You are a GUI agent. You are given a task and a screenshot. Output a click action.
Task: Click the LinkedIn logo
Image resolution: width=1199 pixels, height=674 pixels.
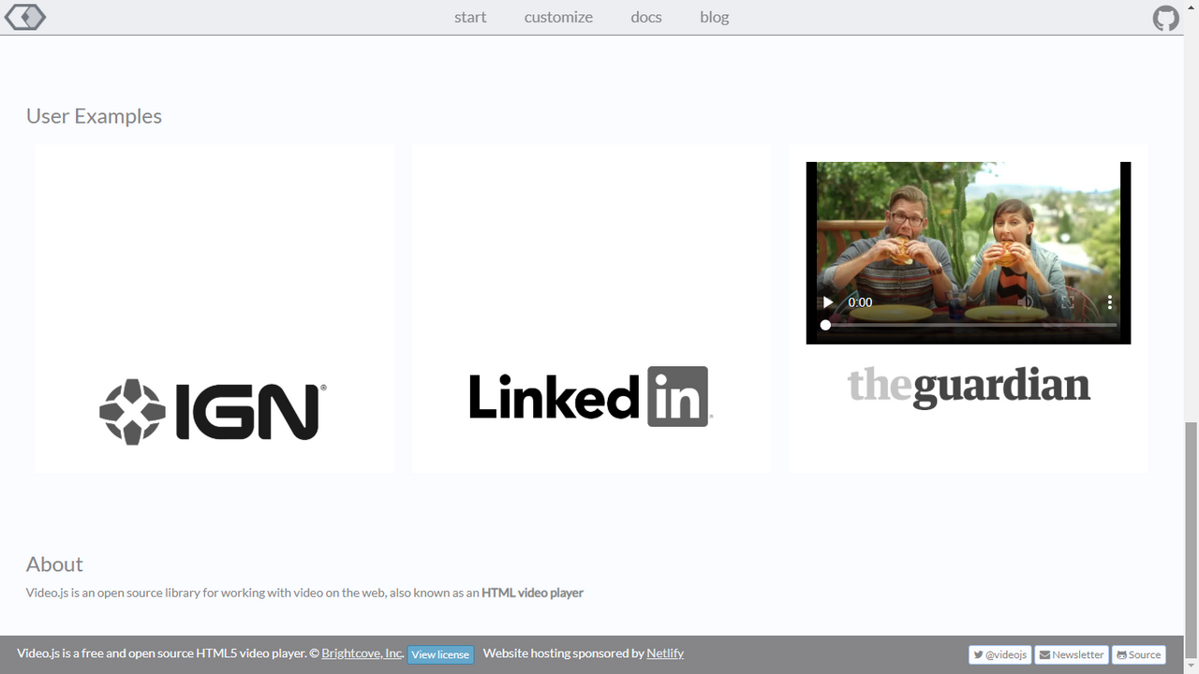click(590, 396)
